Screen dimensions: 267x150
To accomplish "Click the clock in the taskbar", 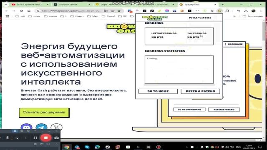I will [249, 147].
